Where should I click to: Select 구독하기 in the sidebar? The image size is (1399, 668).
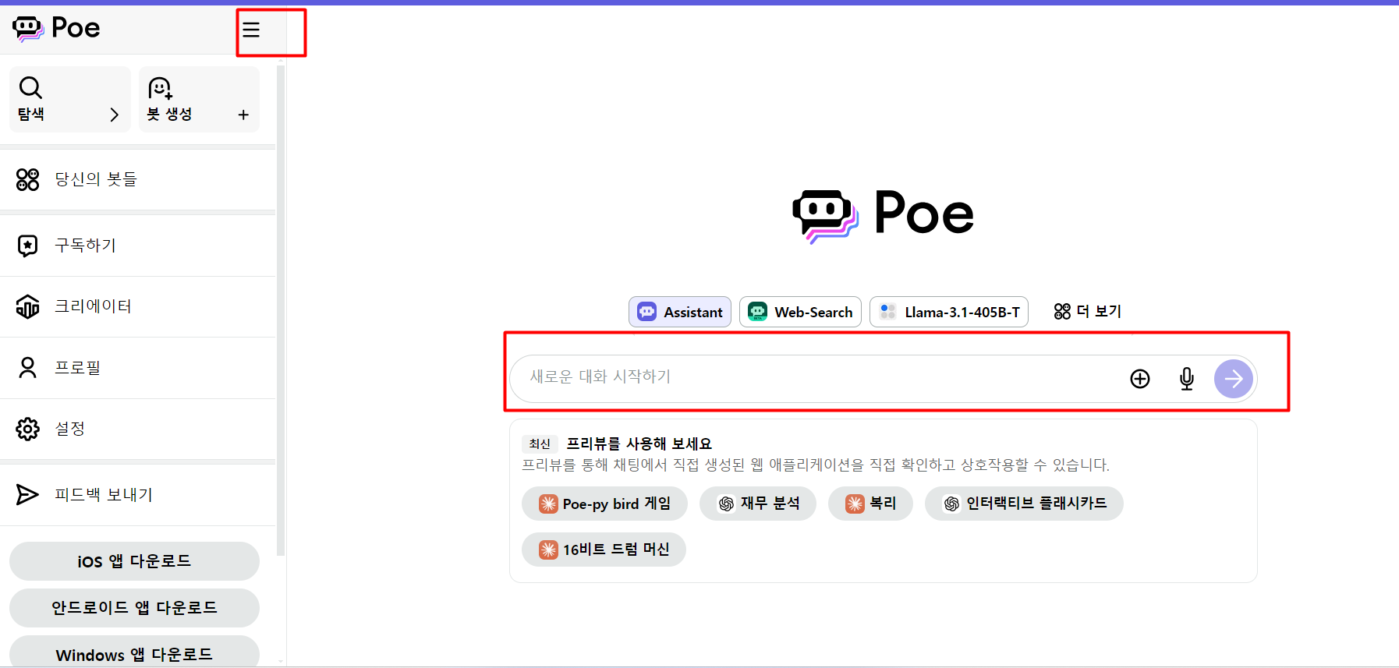pos(138,246)
